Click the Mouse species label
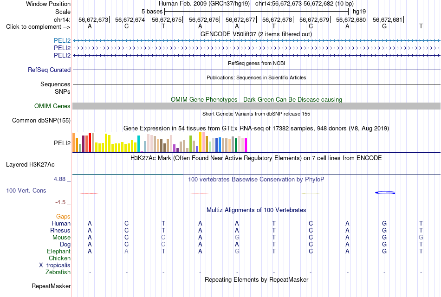Viewport: 441px width, 297px height. tap(61, 238)
